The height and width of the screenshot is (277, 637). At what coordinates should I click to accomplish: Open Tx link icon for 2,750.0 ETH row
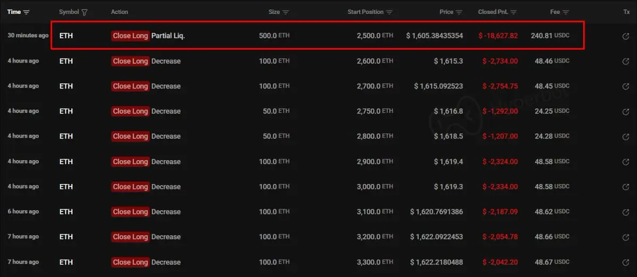coord(625,111)
